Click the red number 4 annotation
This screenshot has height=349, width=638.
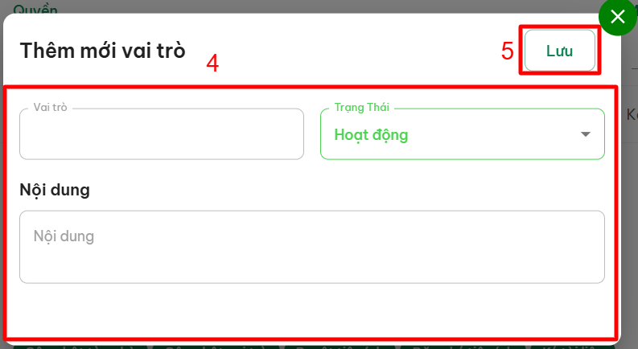pos(212,64)
